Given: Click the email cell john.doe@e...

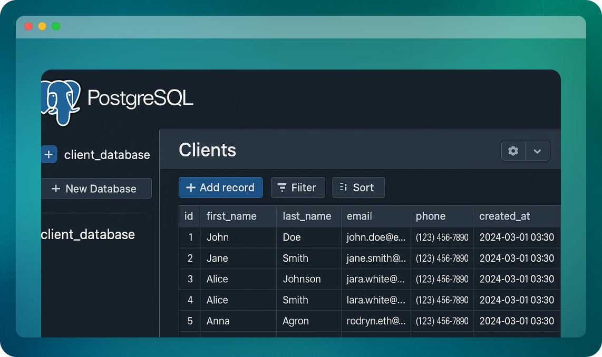Looking at the screenshot, I should [x=376, y=237].
